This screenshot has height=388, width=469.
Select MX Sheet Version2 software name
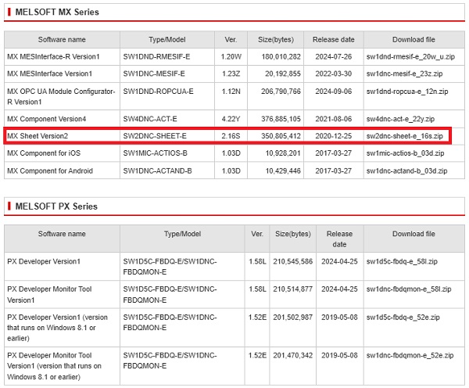coord(38,136)
